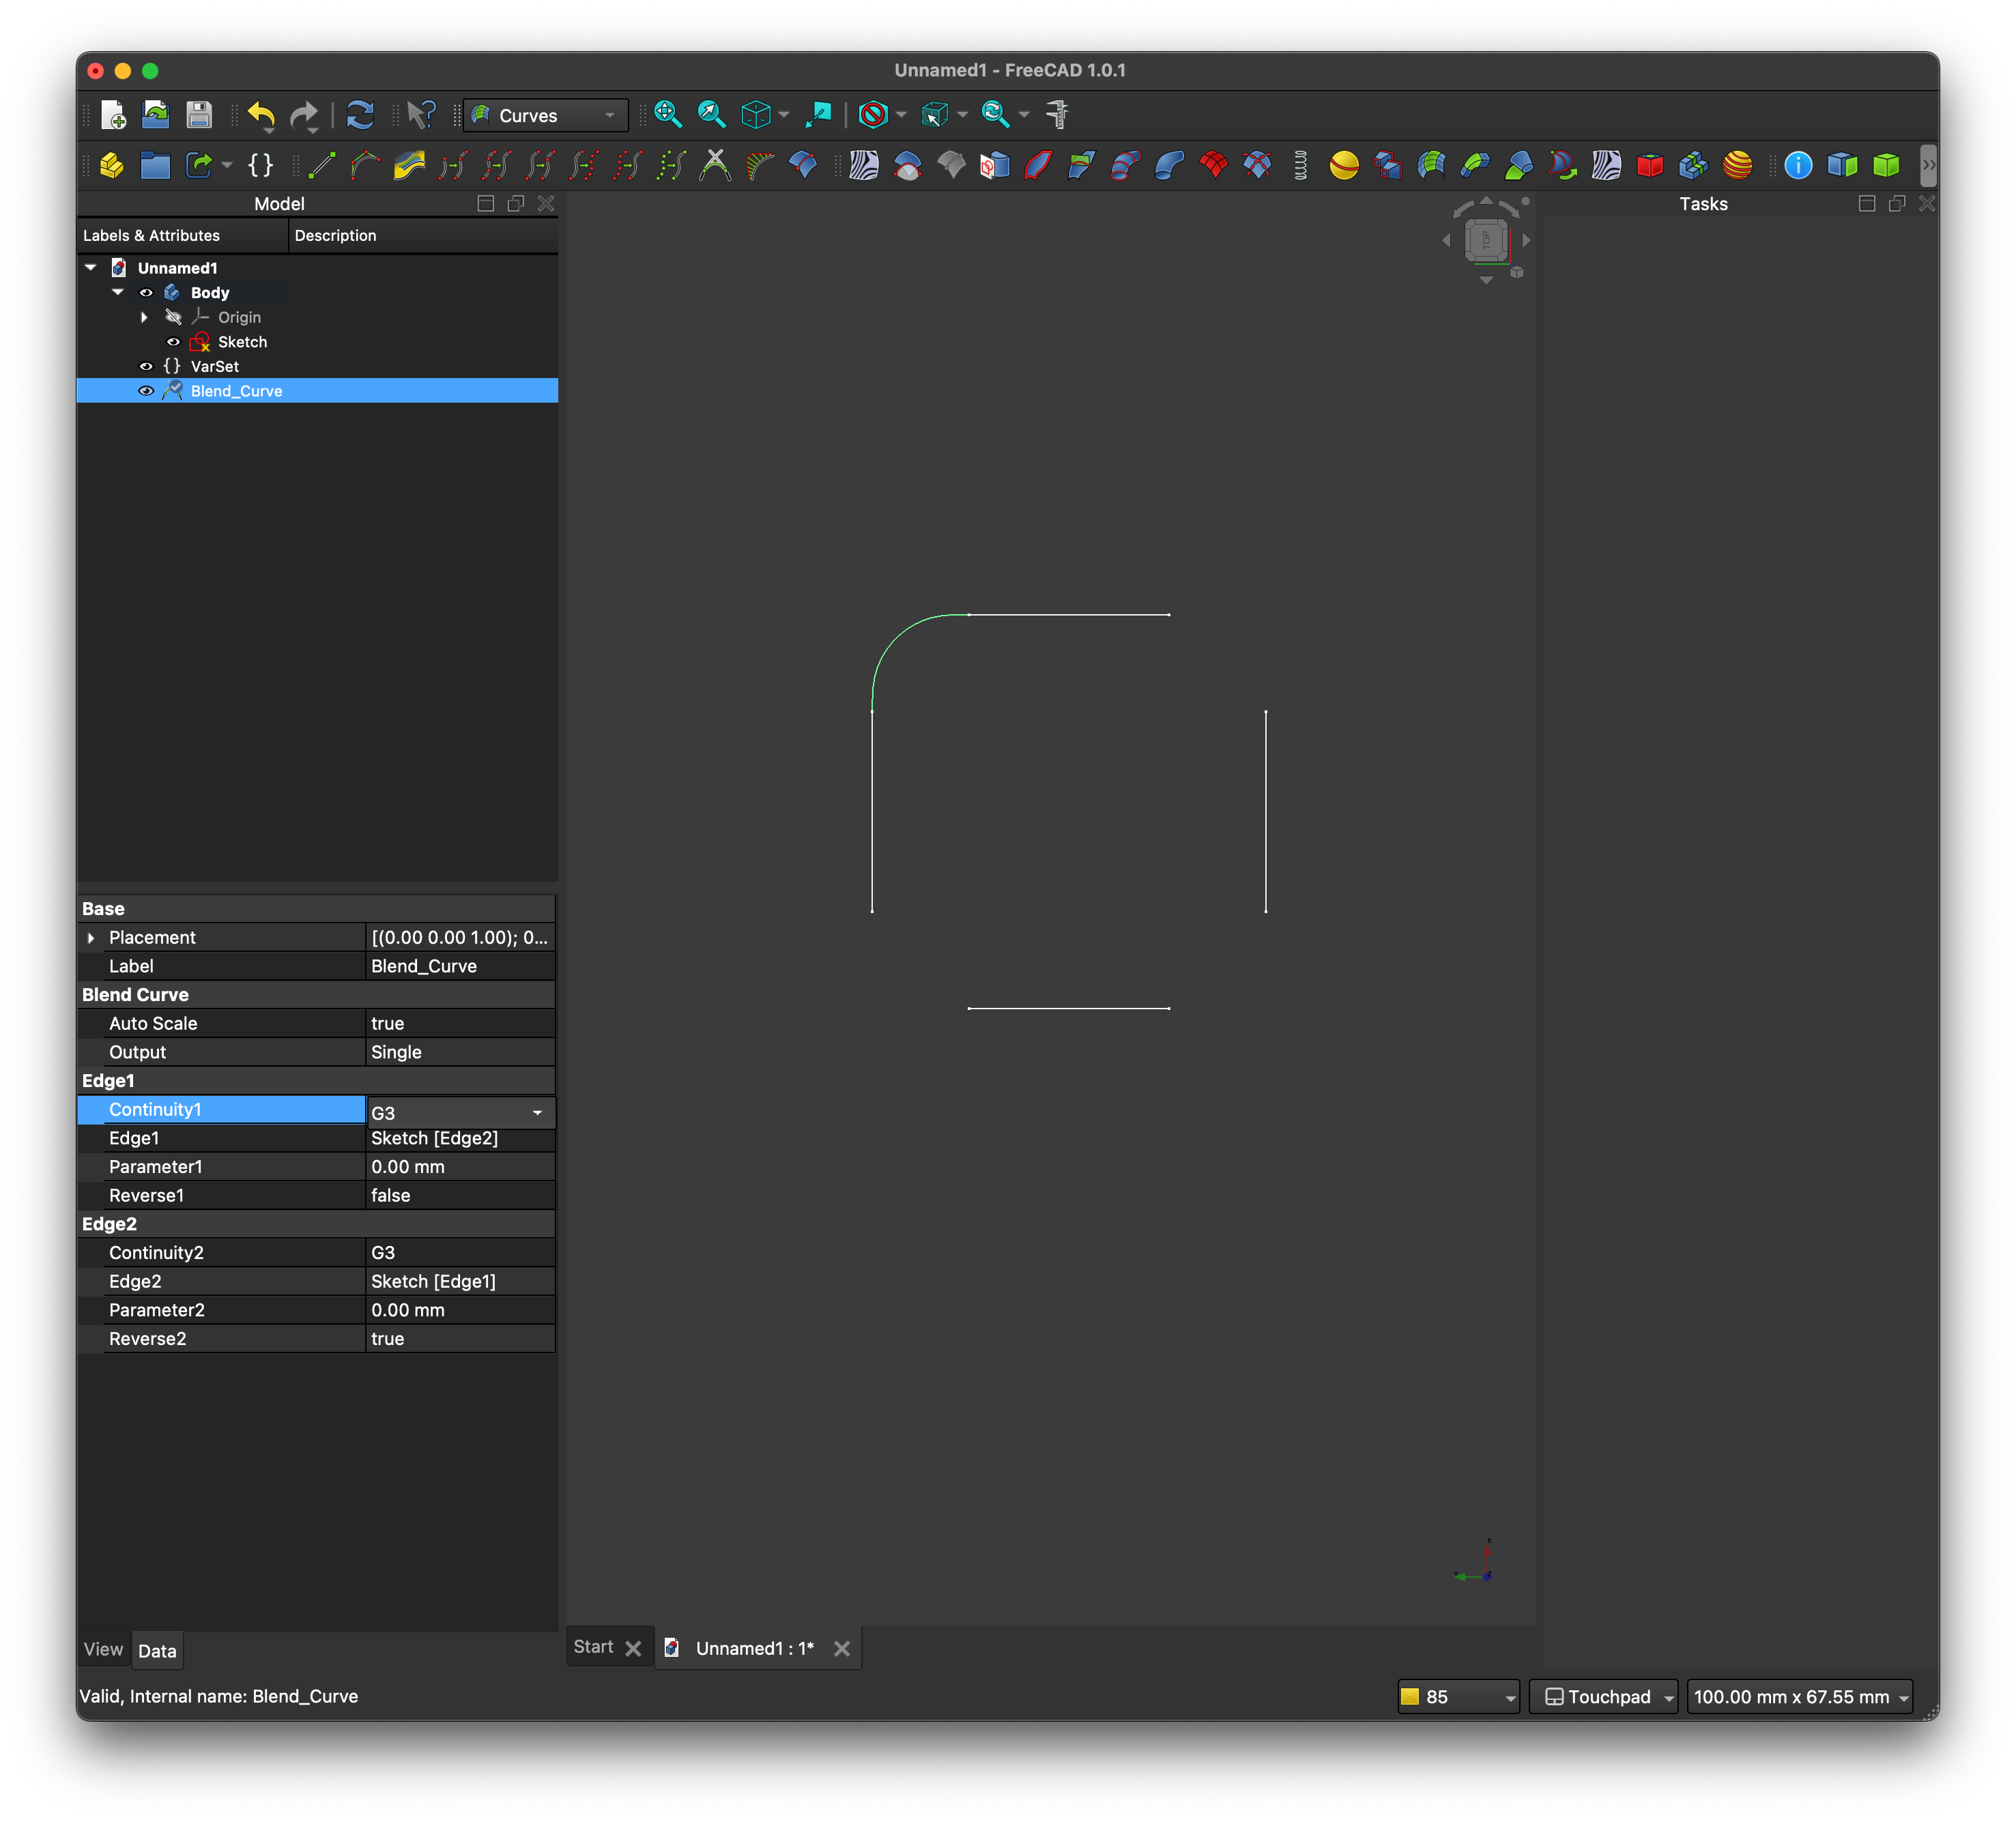Close the Unnamed1 : 1* tab
This screenshot has height=1822, width=2016.
842,1649
